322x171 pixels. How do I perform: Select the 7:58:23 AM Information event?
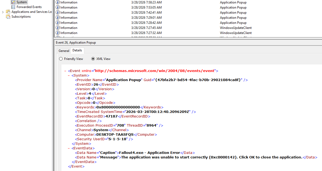(188, 2)
